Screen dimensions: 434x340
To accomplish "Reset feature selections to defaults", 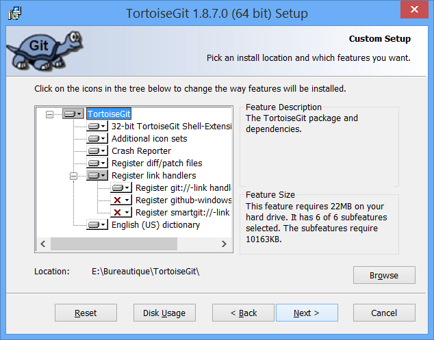I will 86,313.
